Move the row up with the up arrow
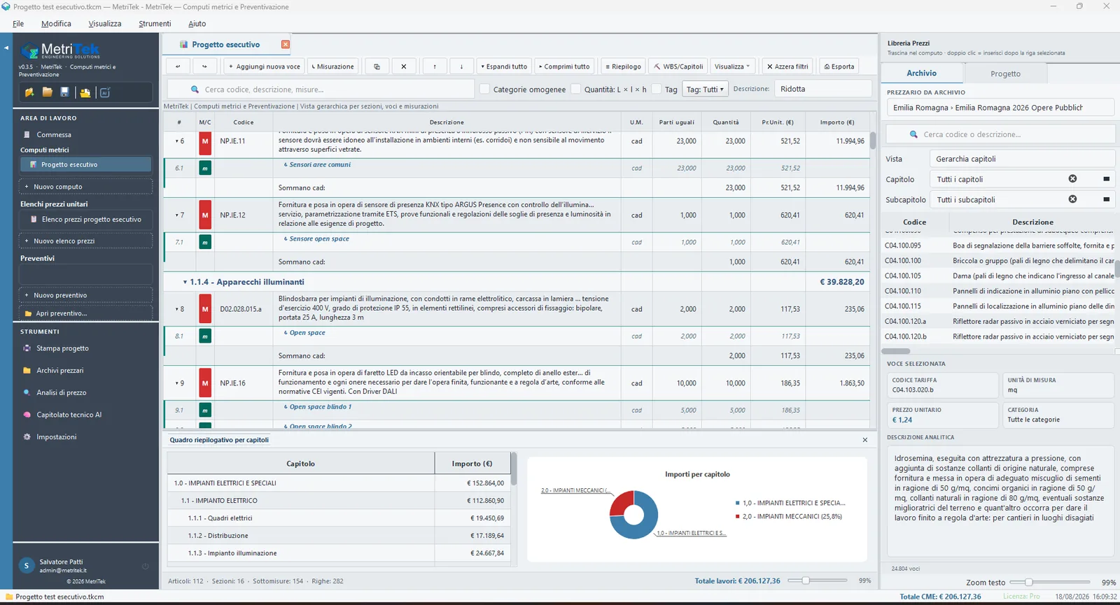1120x605 pixels. [x=435, y=66]
